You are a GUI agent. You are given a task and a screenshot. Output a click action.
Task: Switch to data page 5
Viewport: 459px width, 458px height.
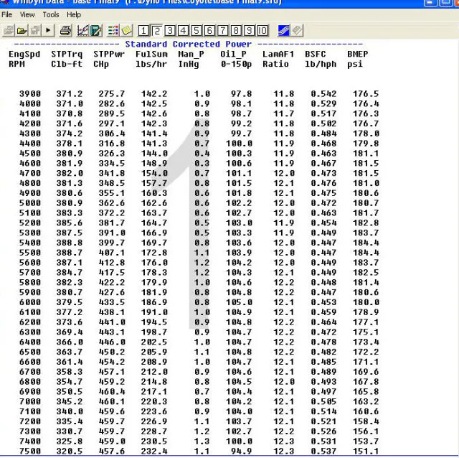(x=197, y=31)
